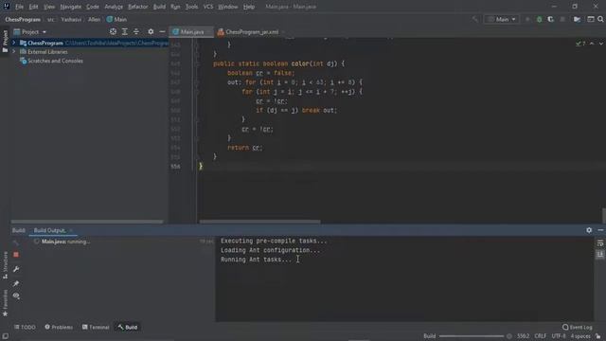606x341 pixels.
Task: Select the Build tab in Build panel
Action: pos(19,230)
